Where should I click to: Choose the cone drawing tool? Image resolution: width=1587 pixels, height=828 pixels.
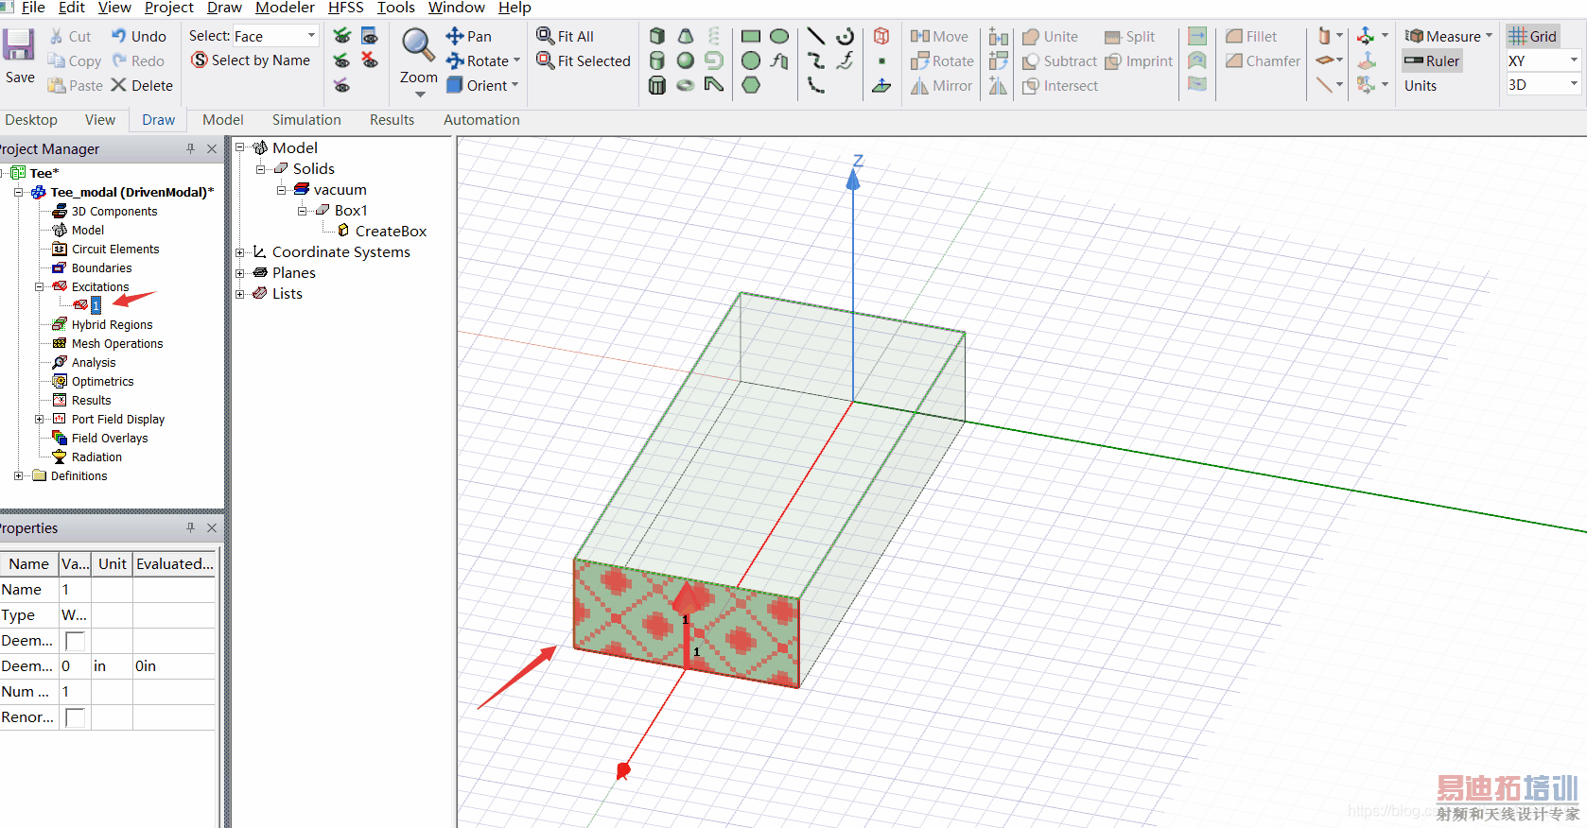tap(686, 36)
